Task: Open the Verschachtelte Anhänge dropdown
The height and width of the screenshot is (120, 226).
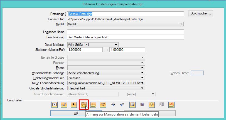Action: (x=106, y=73)
